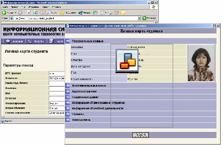Open the Избранное menu
The image size is (223, 145).
33,7
